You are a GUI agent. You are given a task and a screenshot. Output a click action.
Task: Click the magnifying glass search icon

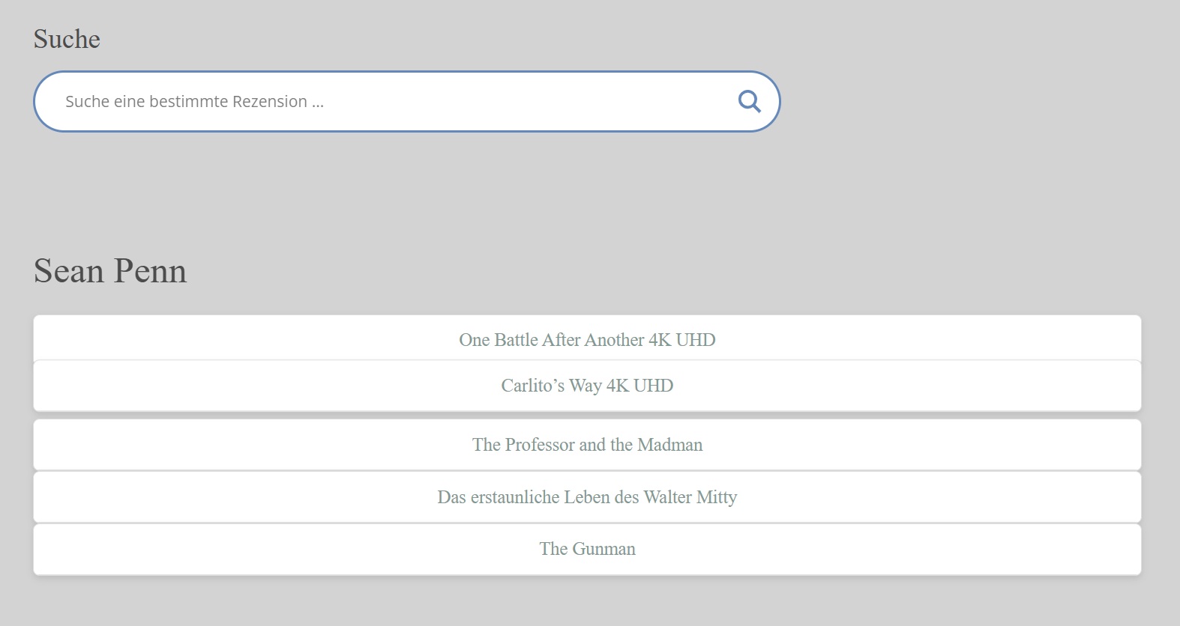point(749,101)
